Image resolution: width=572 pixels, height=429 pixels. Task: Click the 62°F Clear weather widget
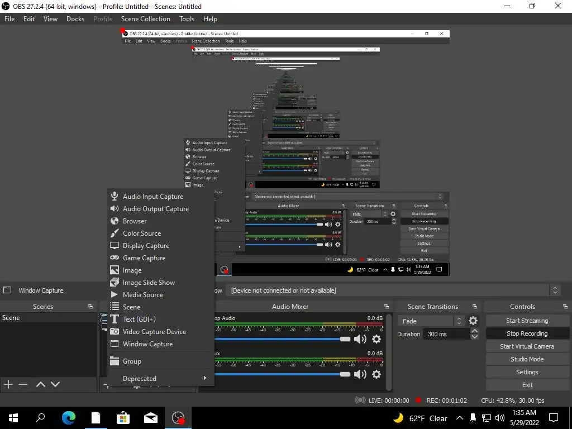point(420,418)
